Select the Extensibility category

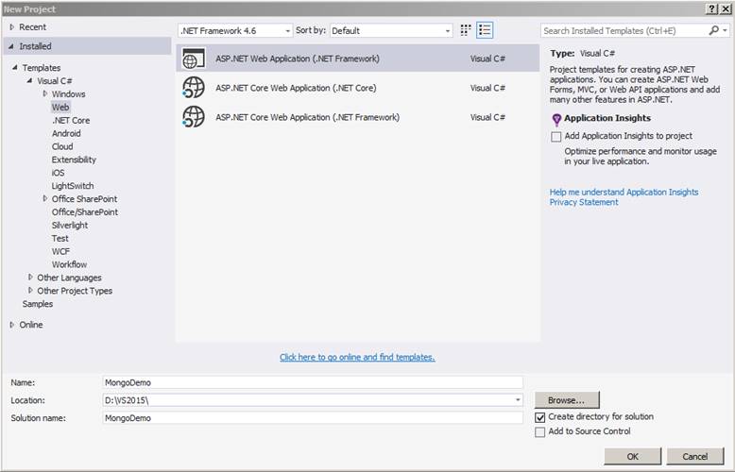[x=74, y=160]
